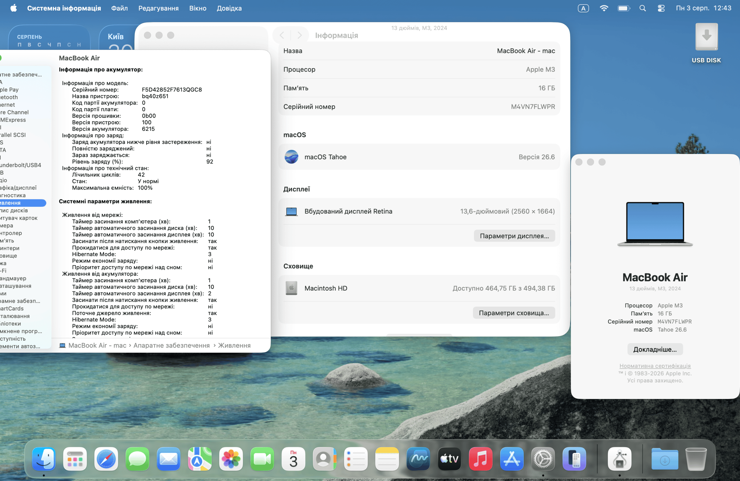This screenshot has width=740, height=481.
Task: Open the Редагування menu
Action: click(159, 8)
